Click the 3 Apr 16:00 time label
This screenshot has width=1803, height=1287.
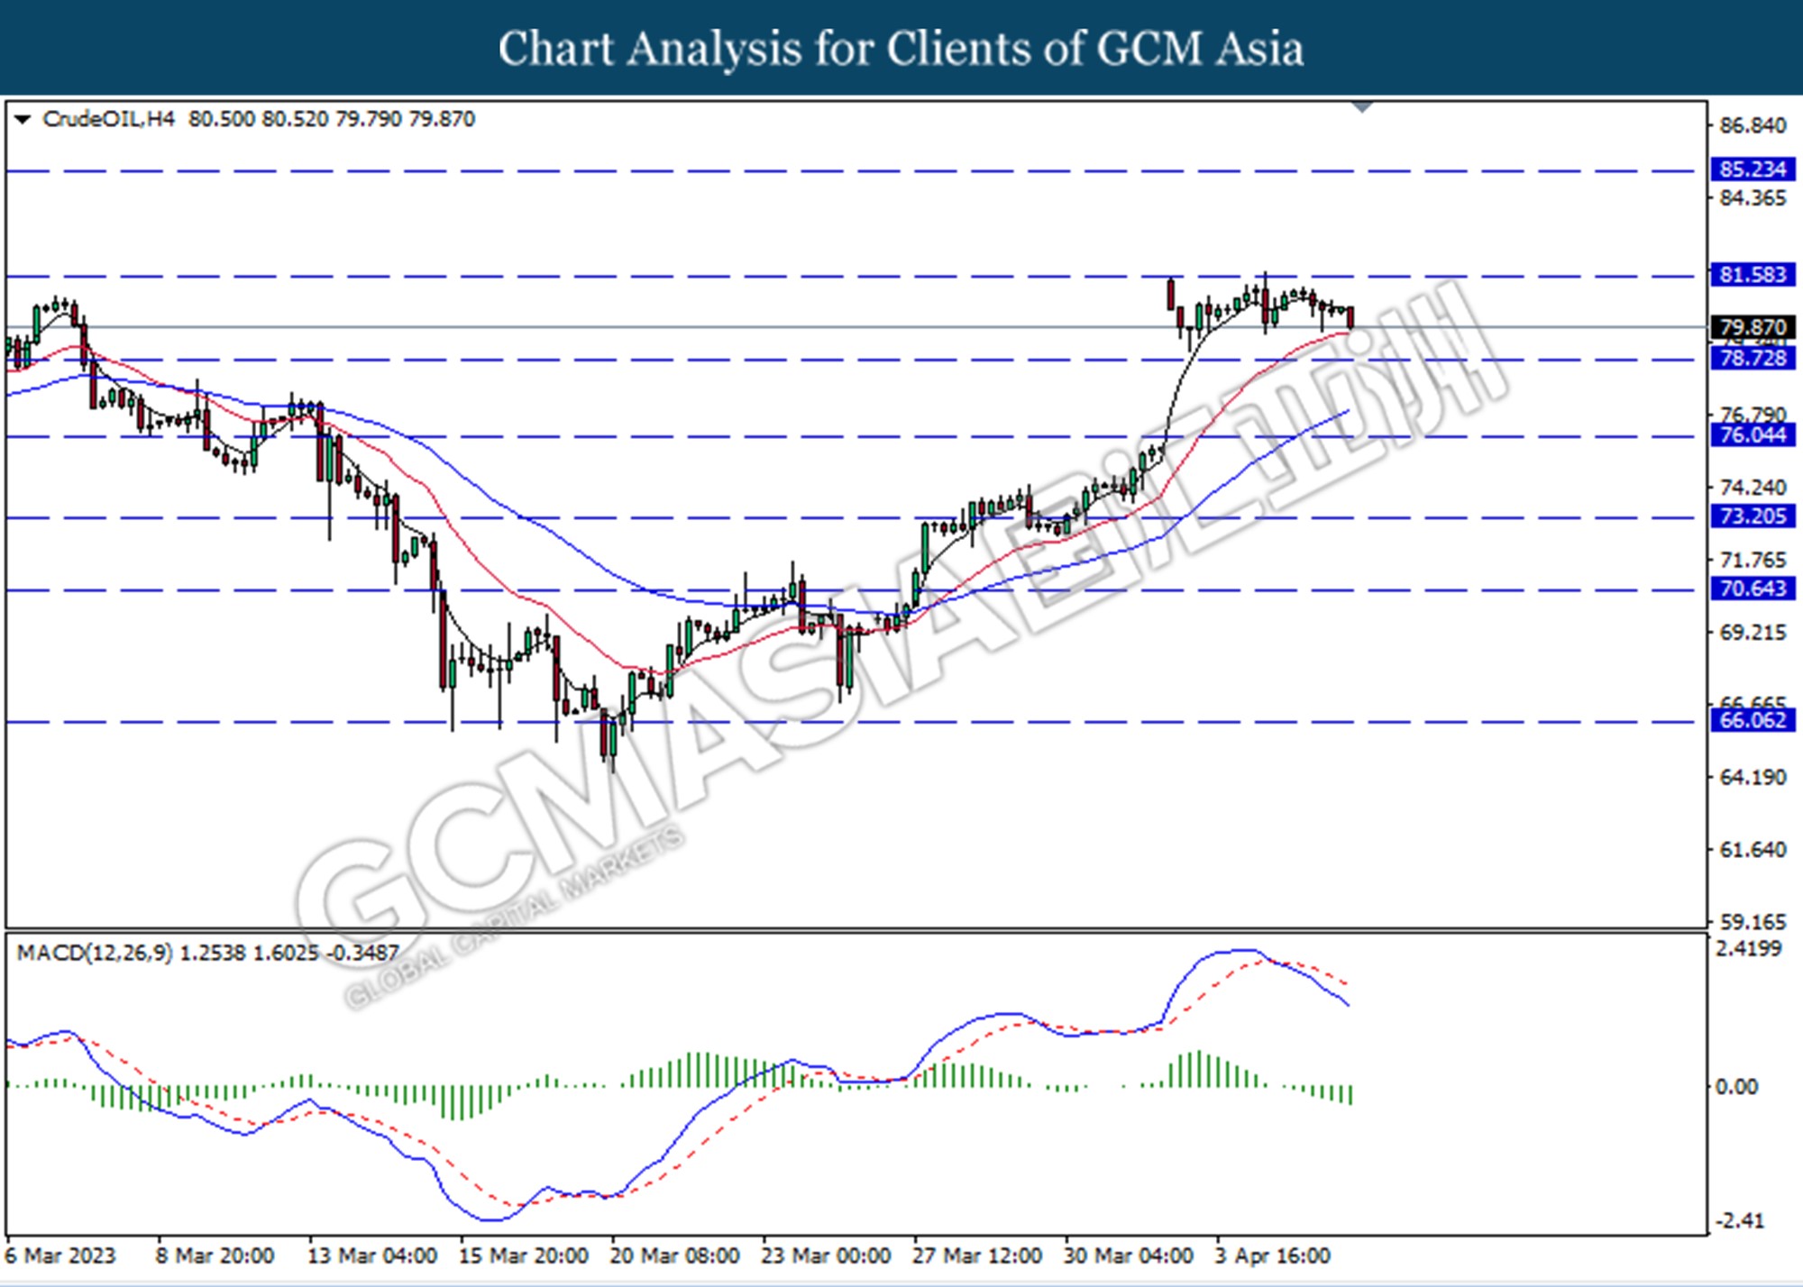click(x=1272, y=1255)
